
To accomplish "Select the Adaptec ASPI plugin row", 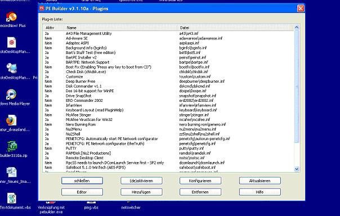I will (168, 43).
